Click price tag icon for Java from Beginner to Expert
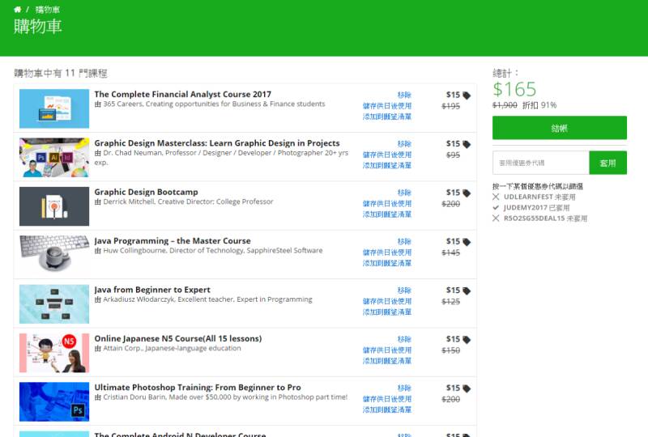This screenshot has height=437, width=648. coord(467,291)
